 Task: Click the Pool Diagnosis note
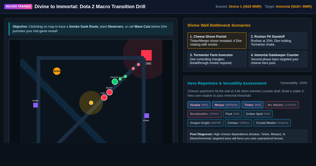[247, 136]
